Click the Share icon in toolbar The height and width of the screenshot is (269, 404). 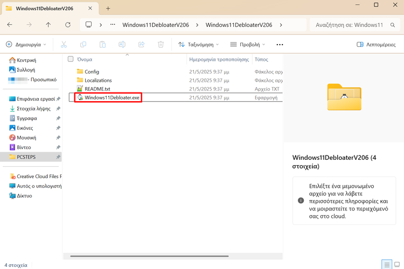tap(142, 45)
